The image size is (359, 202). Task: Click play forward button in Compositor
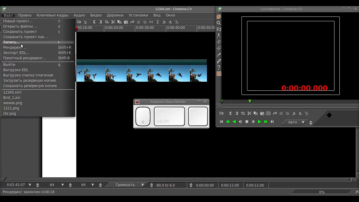259,122
